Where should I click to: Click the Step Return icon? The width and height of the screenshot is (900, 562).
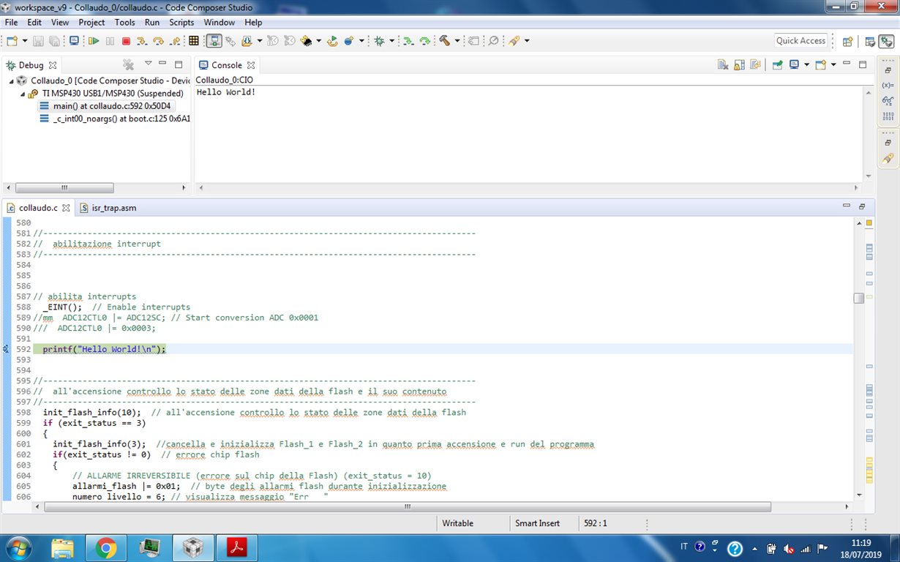tap(175, 41)
